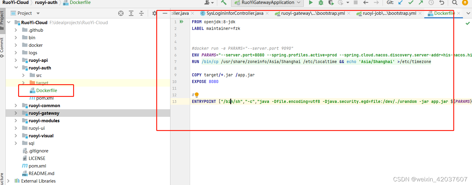This screenshot has height=185, width=472.
Task: Open the RuoYiGatewayApplication run configuration dropdown
Action: point(267,2)
